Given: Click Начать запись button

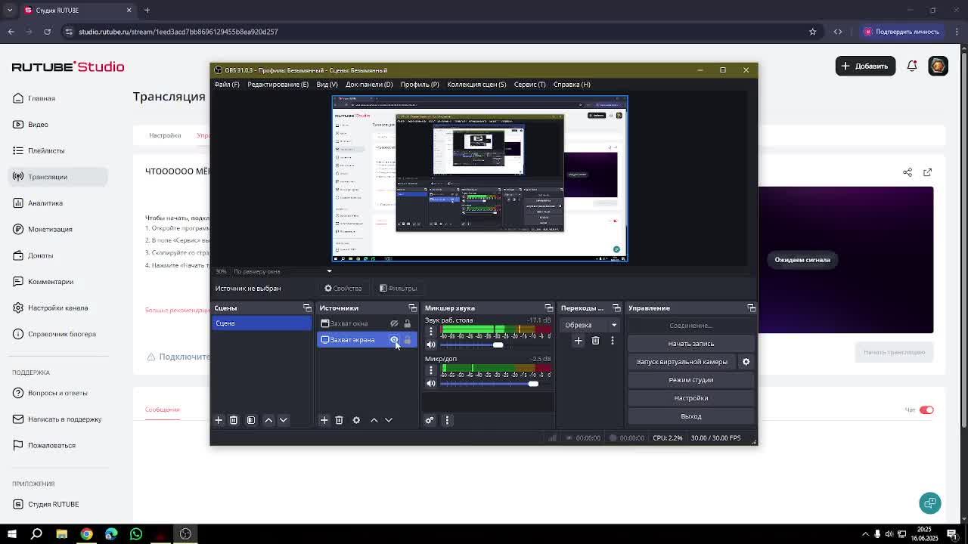Looking at the screenshot, I should point(690,344).
